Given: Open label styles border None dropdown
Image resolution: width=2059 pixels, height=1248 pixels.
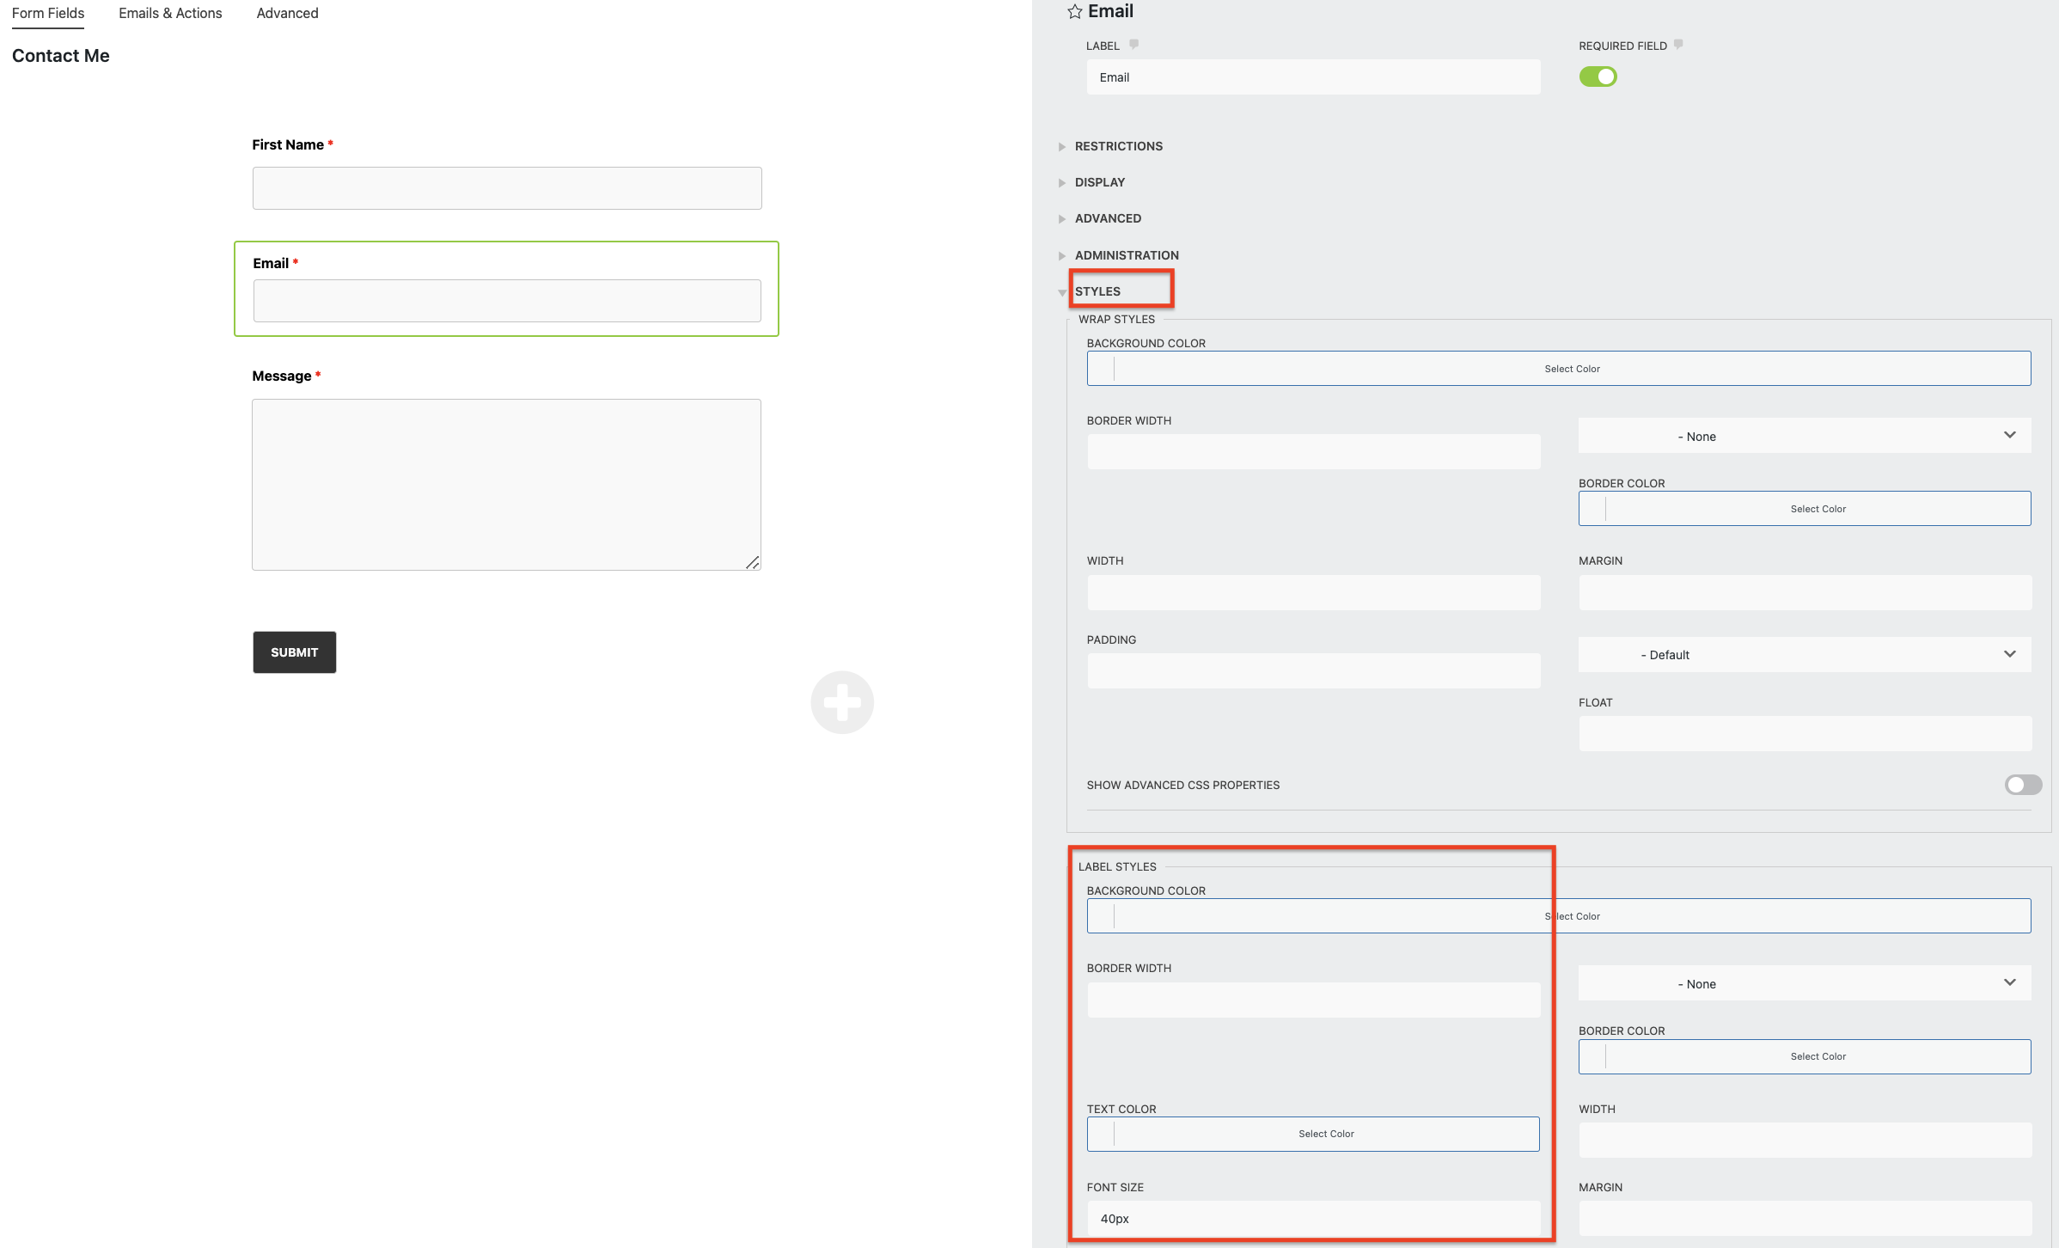Looking at the screenshot, I should [x=1804, y=983].
